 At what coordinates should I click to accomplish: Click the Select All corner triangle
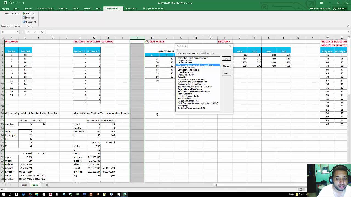[x=2, y=38]
